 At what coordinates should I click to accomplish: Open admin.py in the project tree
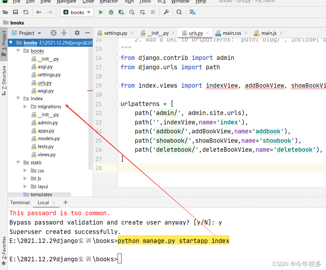pyautogui.click(x=47, y=123)
